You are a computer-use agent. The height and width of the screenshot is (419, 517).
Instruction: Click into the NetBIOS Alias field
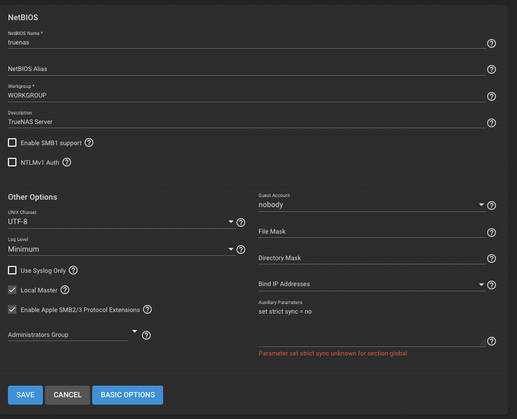(x=246, y=69)
